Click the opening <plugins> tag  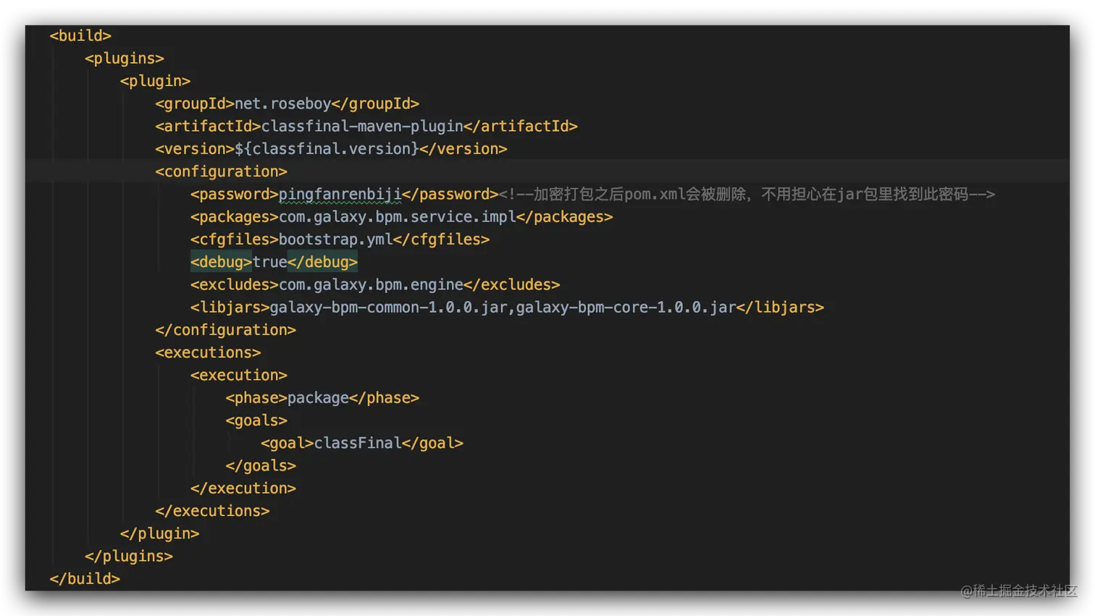[x=125, y=58]
